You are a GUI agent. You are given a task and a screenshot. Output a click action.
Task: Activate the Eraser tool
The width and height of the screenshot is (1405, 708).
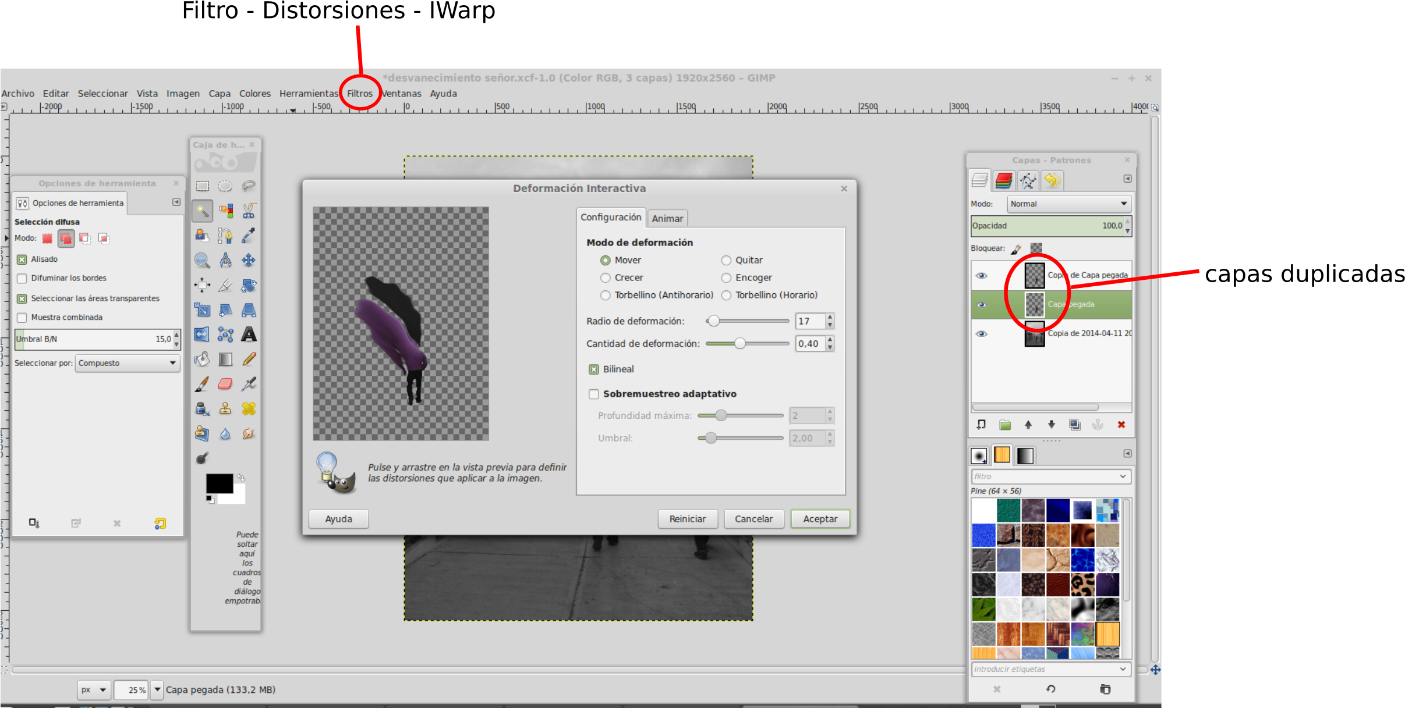[226, 383]
